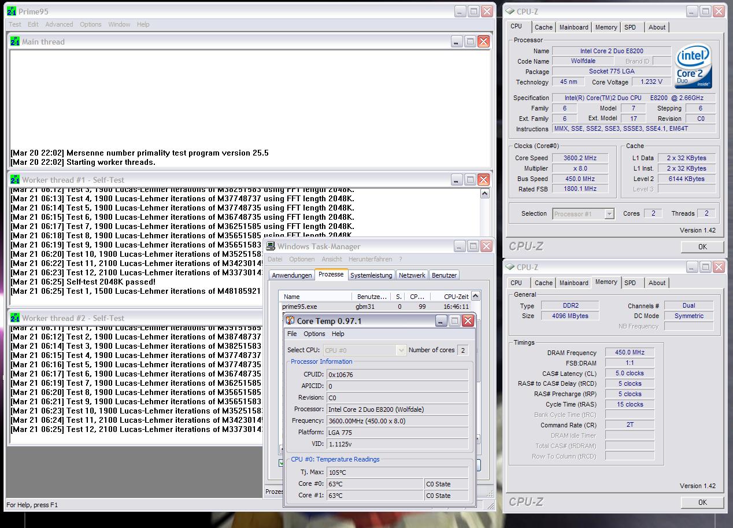Open Prime95's Window menu
The height and width of the screenshot is (528, 733).
coord(119,24)
